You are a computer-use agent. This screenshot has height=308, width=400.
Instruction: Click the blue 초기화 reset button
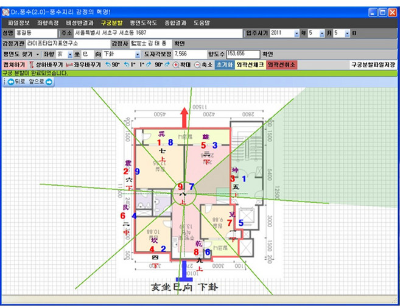click(224, 65)
